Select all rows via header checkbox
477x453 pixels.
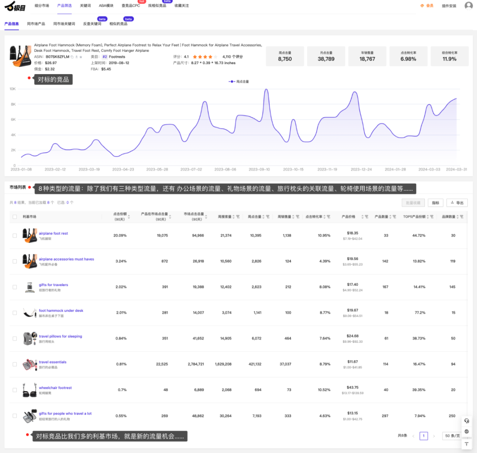coord(15,217)
